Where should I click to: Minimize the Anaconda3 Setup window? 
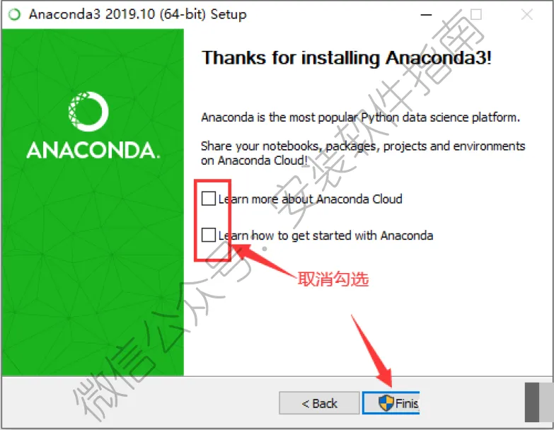pyautogui.click(x=426, y=15)
